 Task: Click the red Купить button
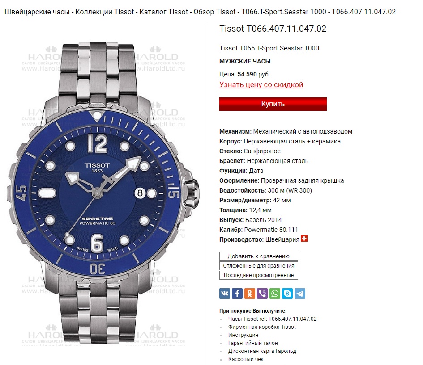coord(273,104)
